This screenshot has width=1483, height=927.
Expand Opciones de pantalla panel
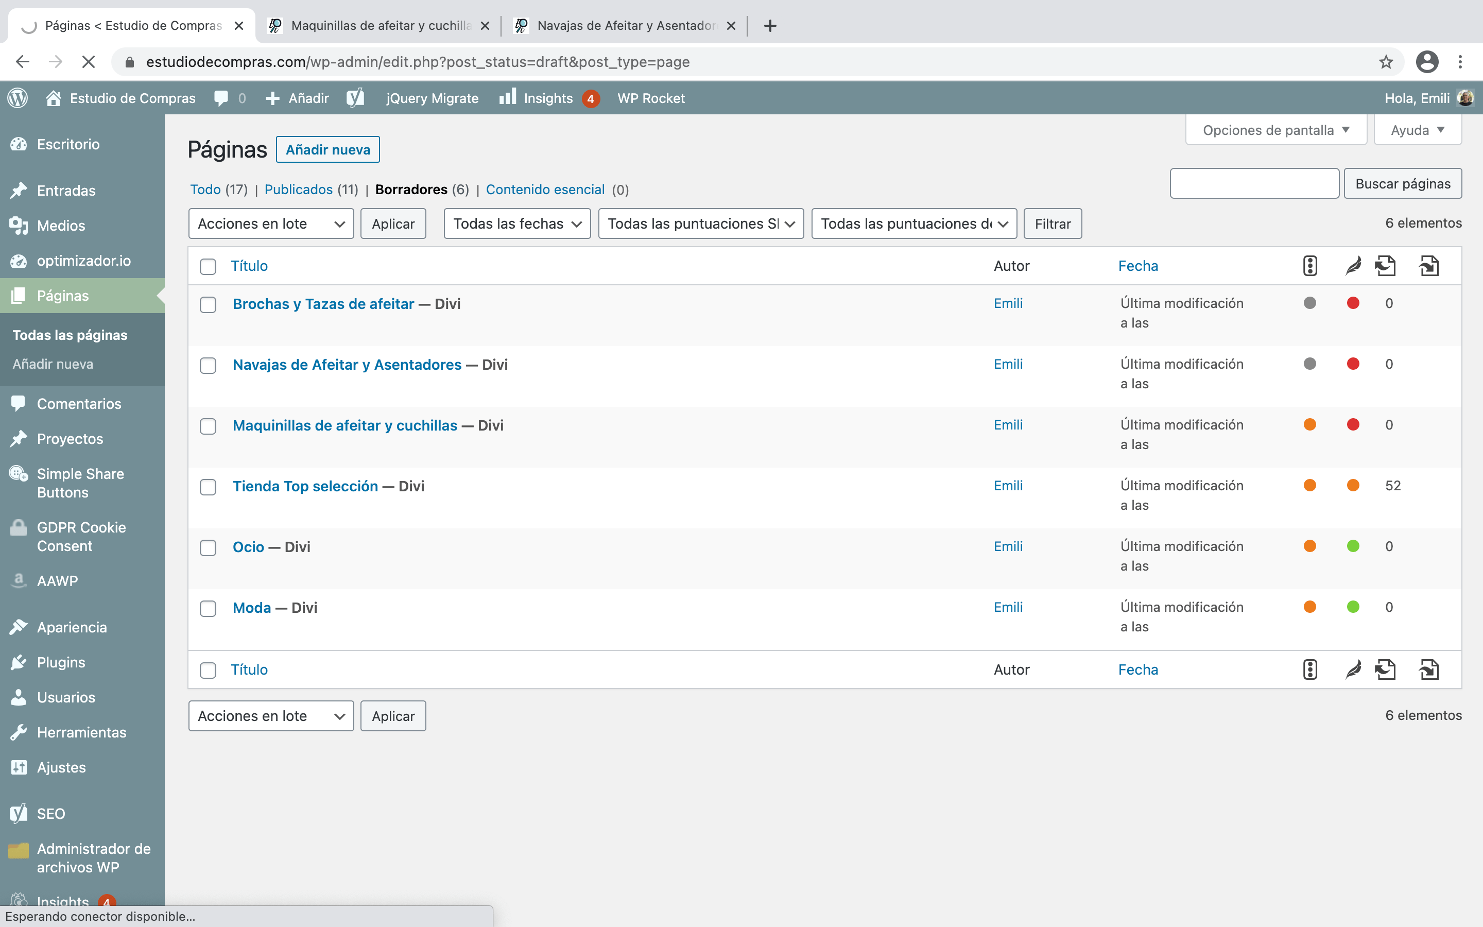[x=1276, y=130]
